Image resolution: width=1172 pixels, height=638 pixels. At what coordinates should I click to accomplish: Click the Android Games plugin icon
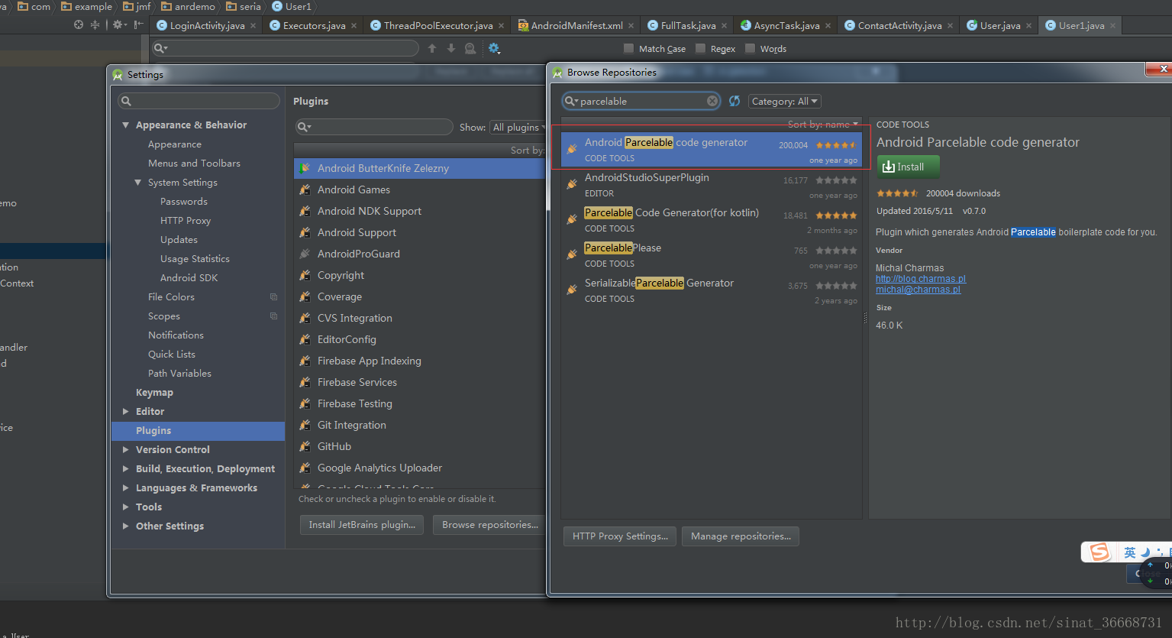coord(305,189)
